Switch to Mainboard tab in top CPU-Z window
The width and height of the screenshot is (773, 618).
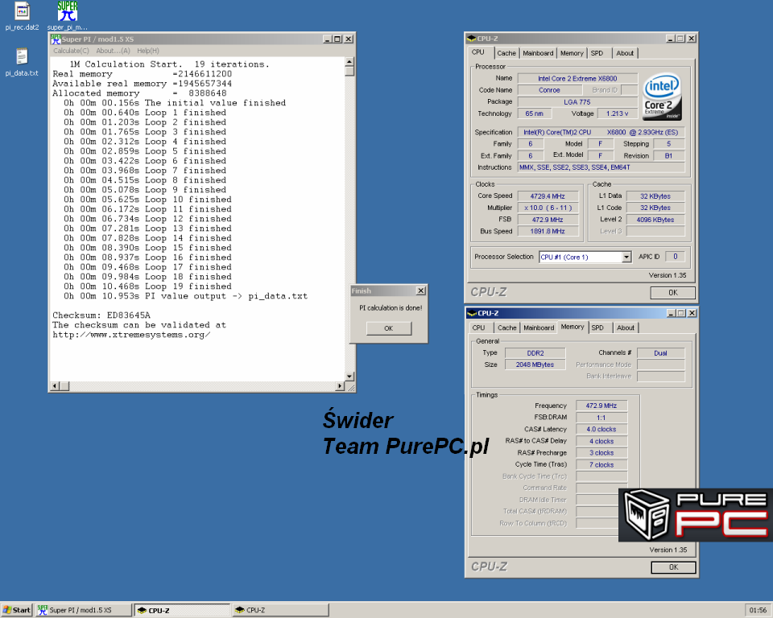(538, 53)
